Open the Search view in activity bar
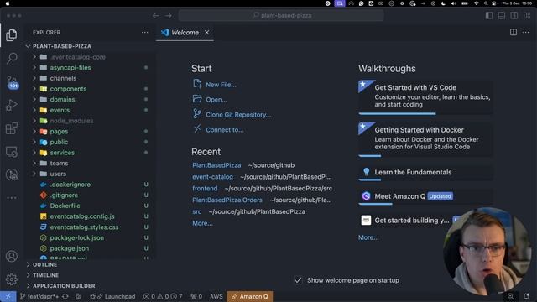The image size is (537, 302). coord(12,58)
